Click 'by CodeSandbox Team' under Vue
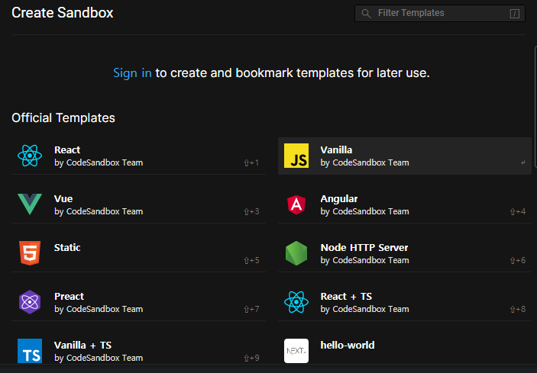The width and height of the screenshot is (537, 373). point(99,211)
